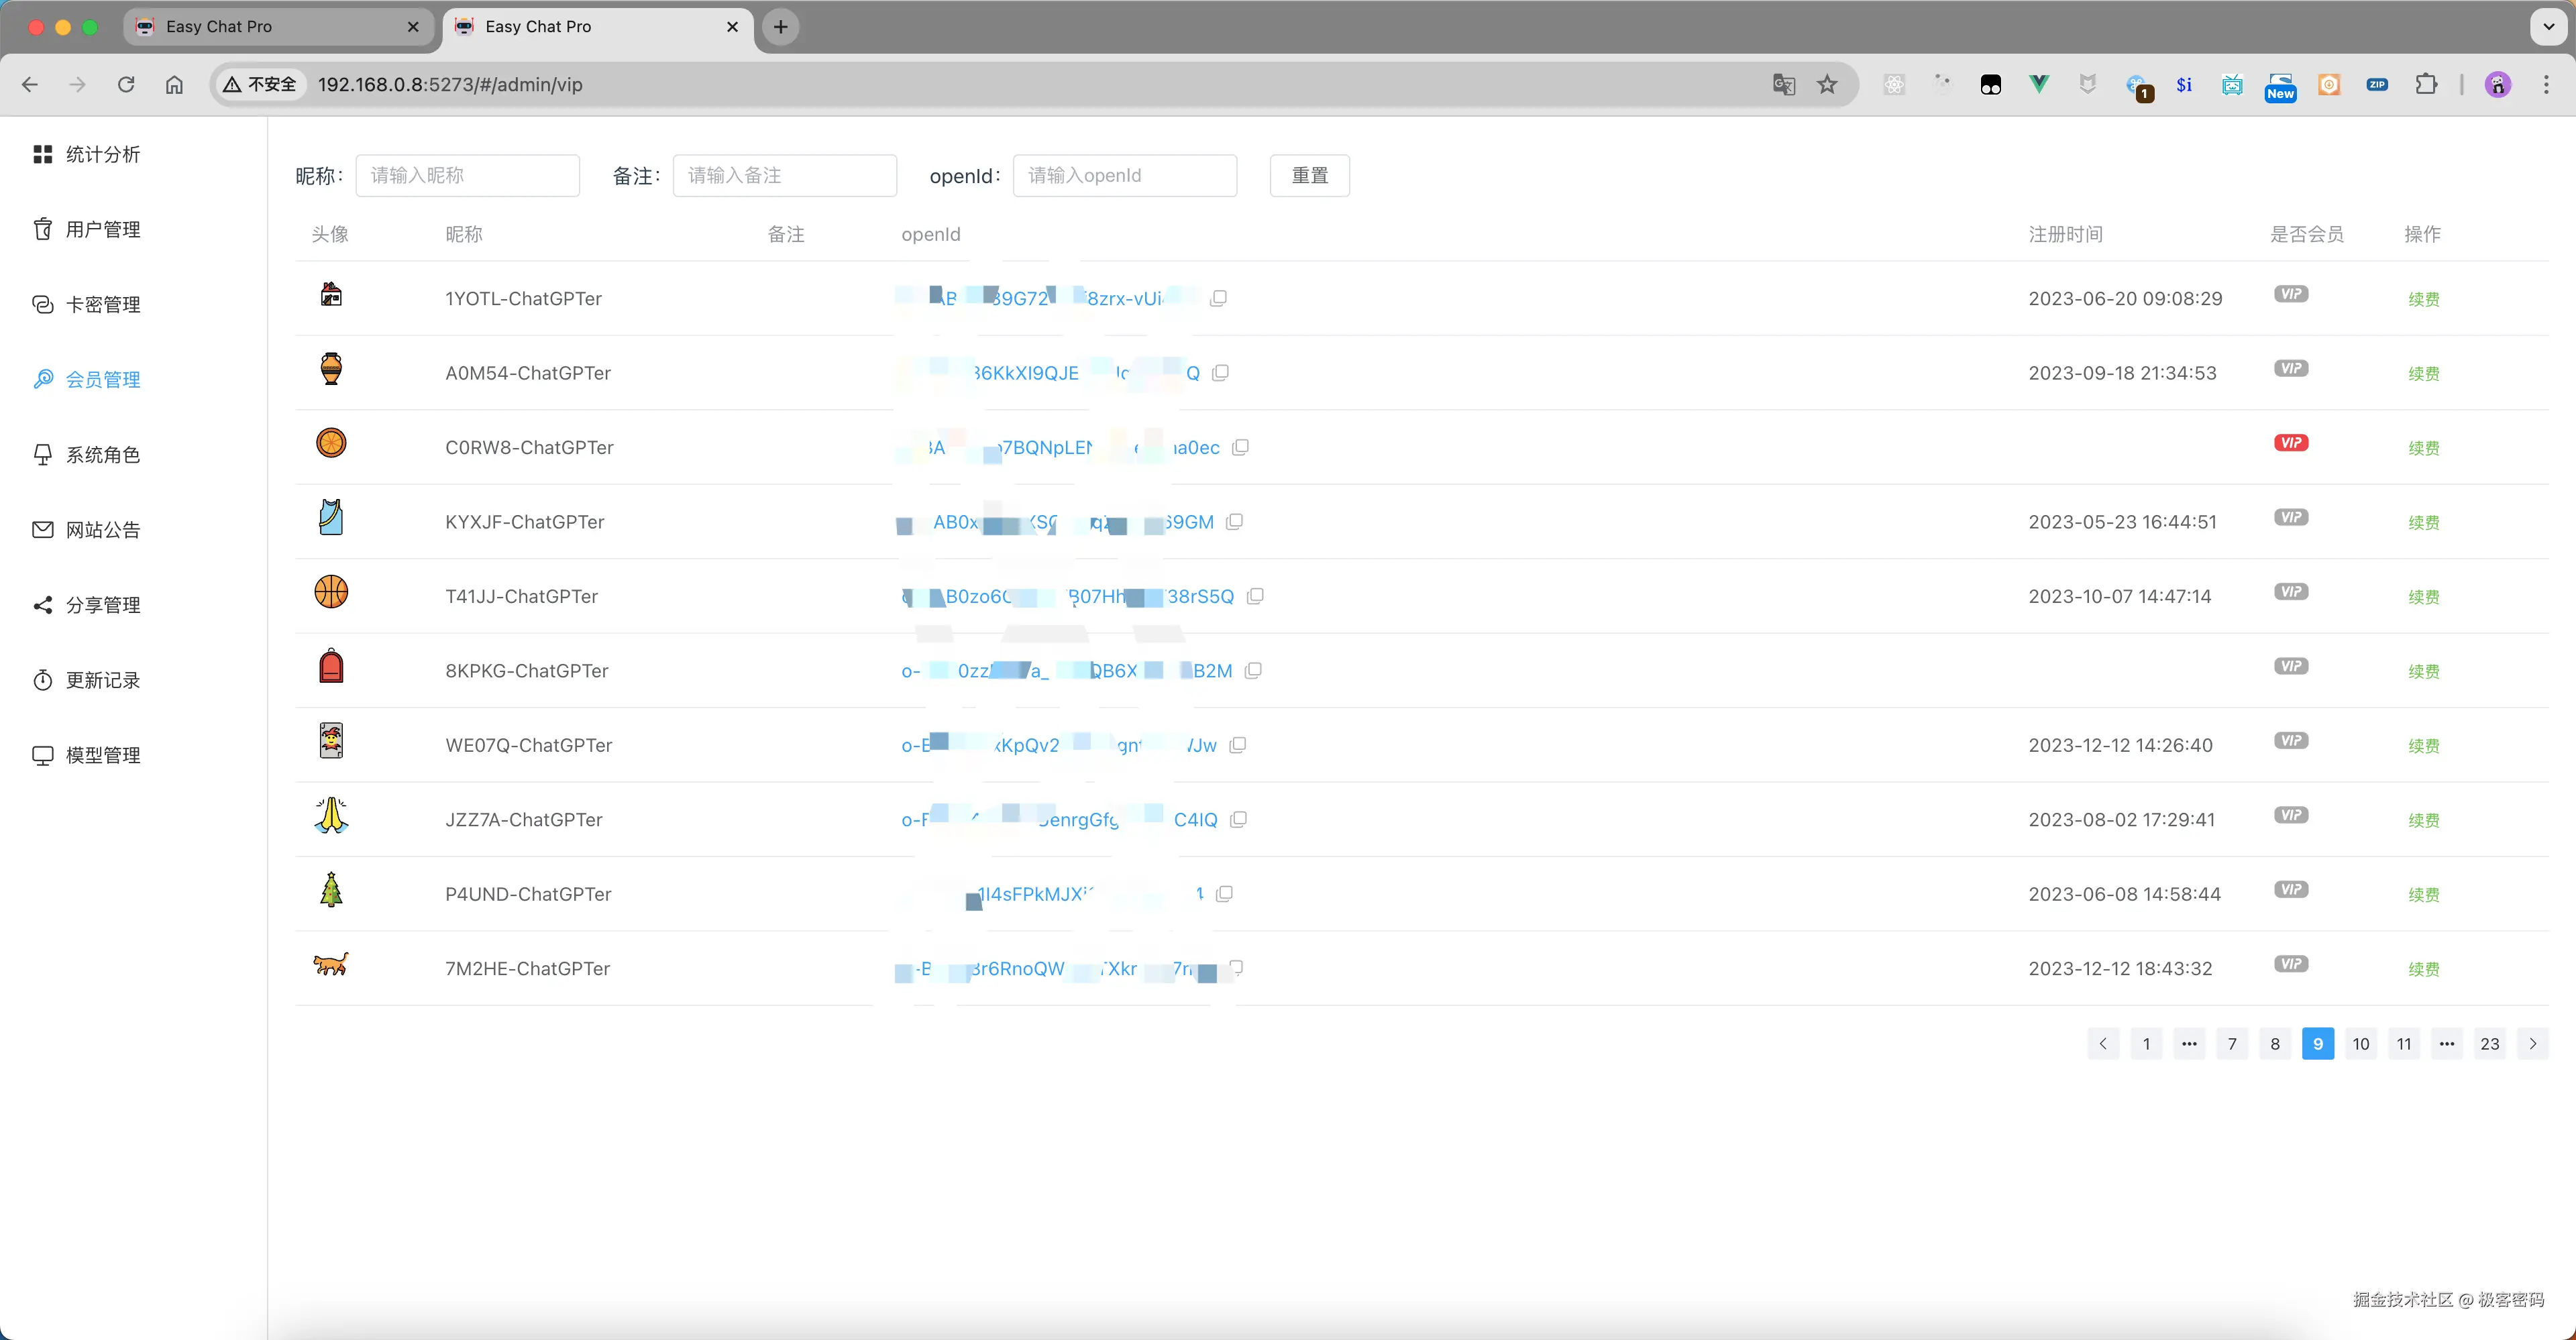Click the red VIP badge for C0RW8-ChatGPTer

point(2290,443)
